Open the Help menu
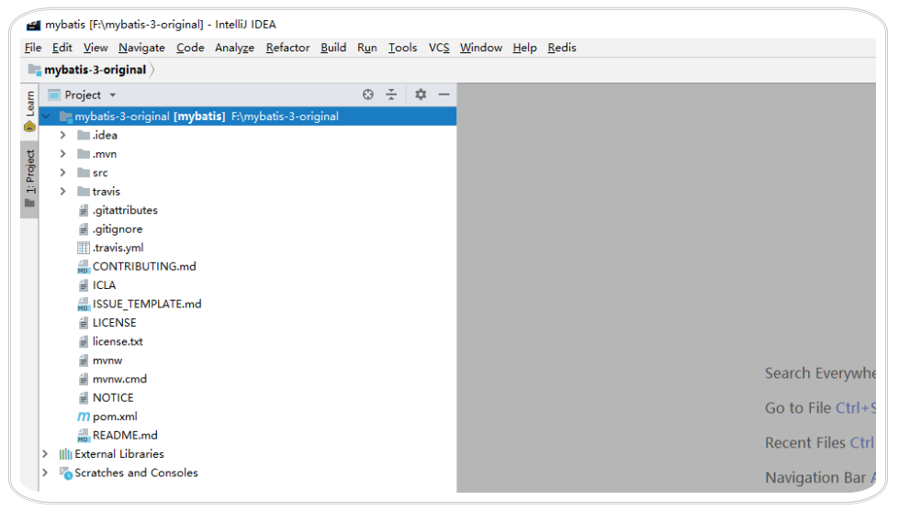The image size is (899, 511). click(x=524, y=48)
